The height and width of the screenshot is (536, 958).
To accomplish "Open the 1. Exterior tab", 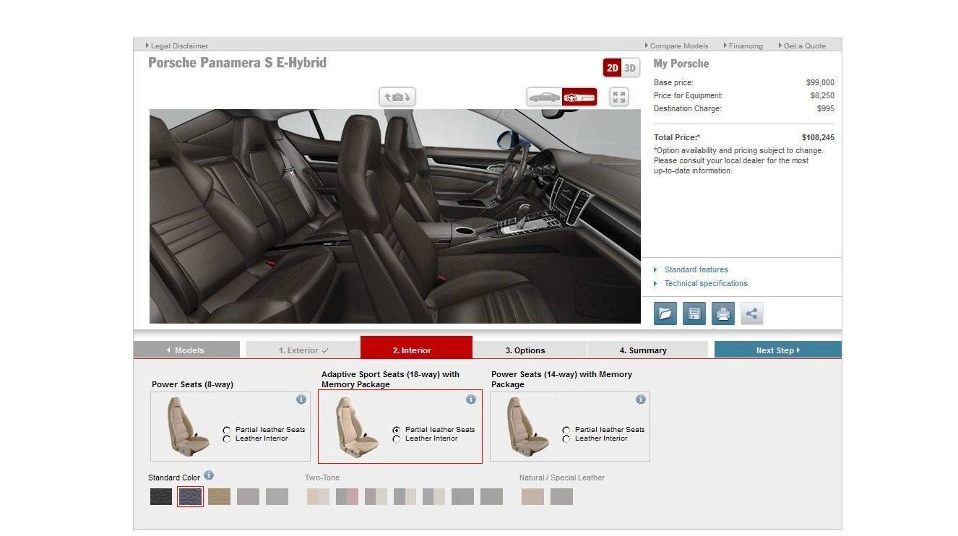I will point(303,350).
